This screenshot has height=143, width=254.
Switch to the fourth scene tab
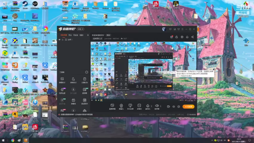tap(82, 35)
